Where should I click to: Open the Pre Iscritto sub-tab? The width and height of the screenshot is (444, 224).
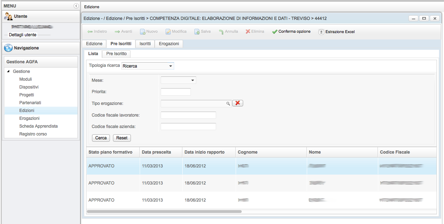click(x=116, y=54)
